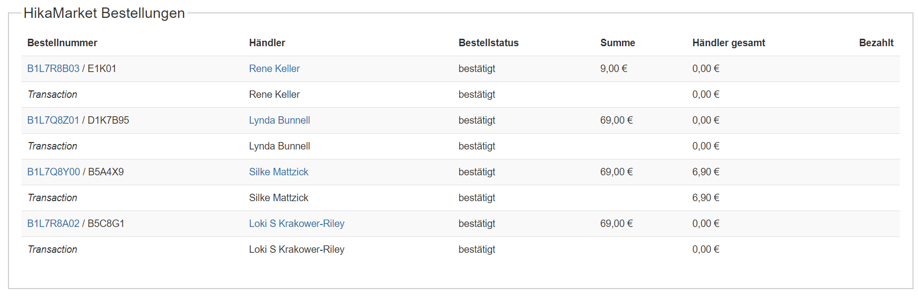Click invoice code E1K01
Image resolution: width=918 pixels, height=297 pixels.
pyautogui.click(x=102, y=69)
